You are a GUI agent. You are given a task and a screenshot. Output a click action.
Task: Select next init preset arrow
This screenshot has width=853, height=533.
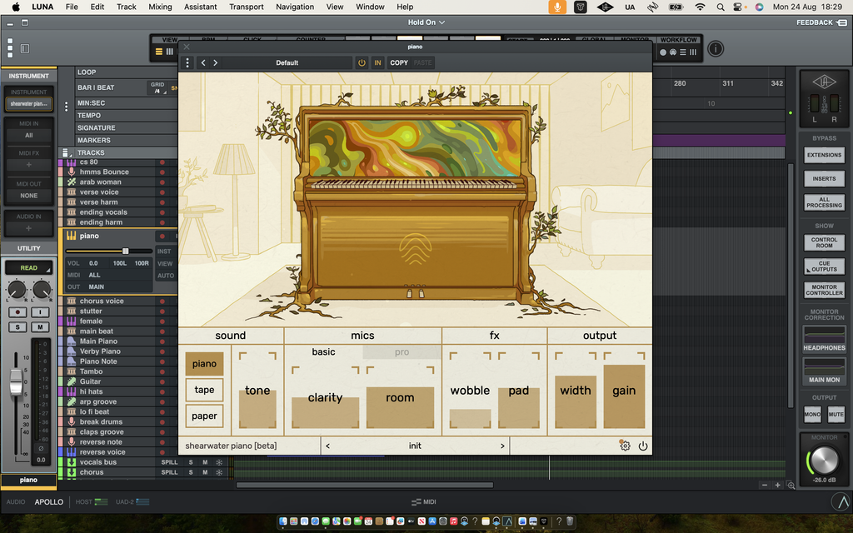point(502,446)
